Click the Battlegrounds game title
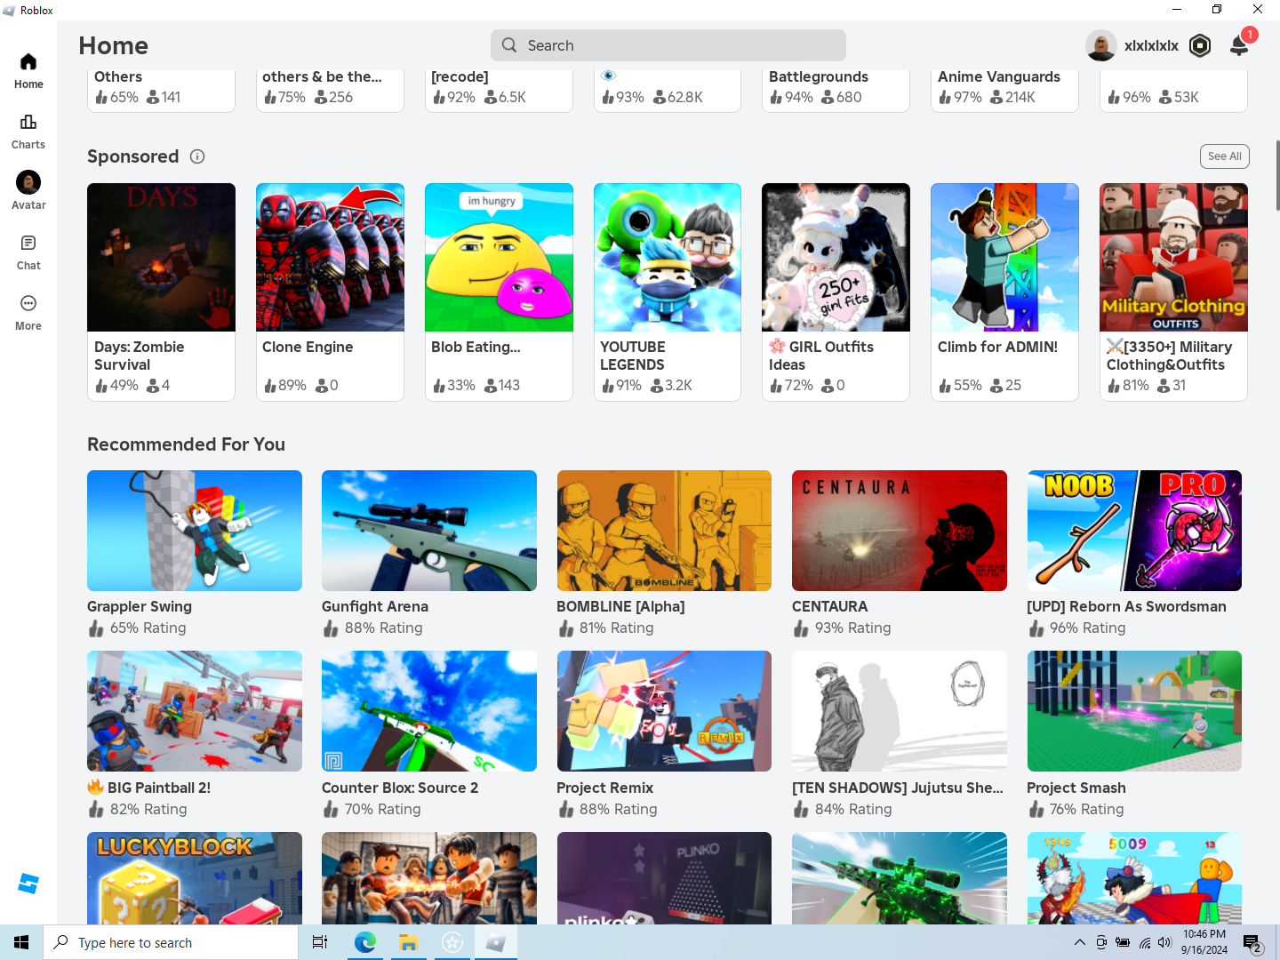1280x960 pixels. coord(819,76)
